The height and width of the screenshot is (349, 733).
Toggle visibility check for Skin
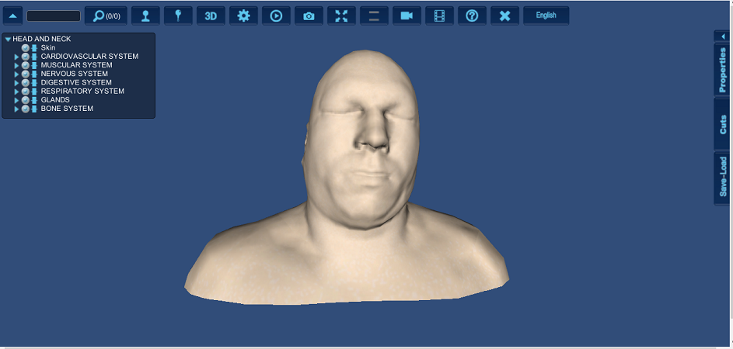(x=25, y=48)
